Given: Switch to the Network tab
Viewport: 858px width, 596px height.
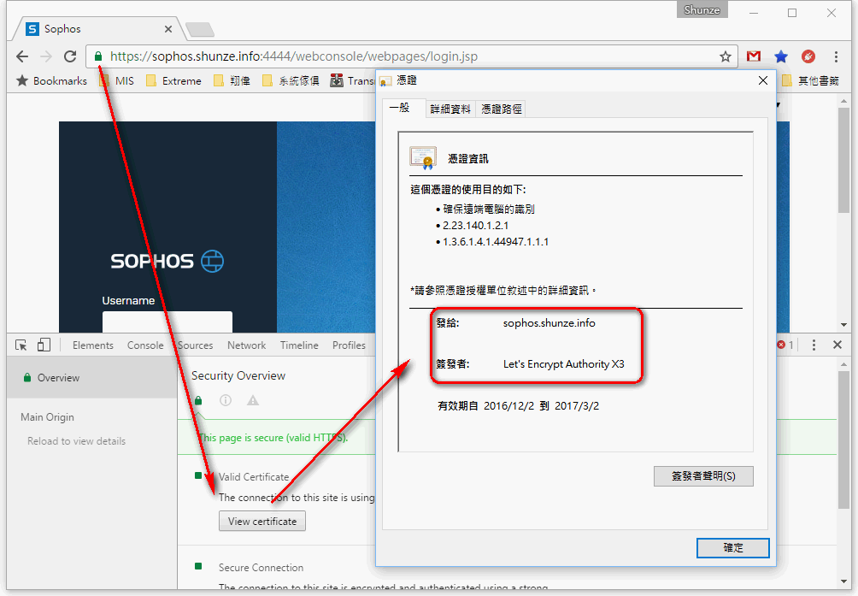Looking at the screenshot, I should pyautogui.click(x=247, y=345).
